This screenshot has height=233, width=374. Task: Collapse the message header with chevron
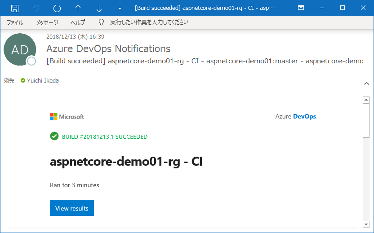point(366,84)
